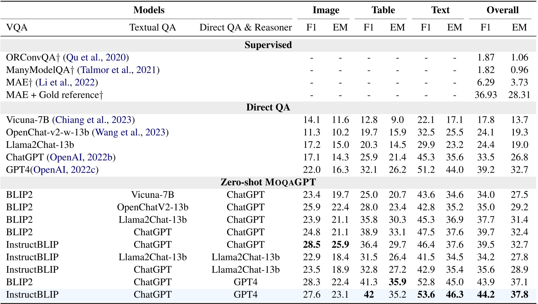Screen dimensions: 538x304
Task: Click the bold 44.2 Overall F1 value
Action: coord(485,295)
